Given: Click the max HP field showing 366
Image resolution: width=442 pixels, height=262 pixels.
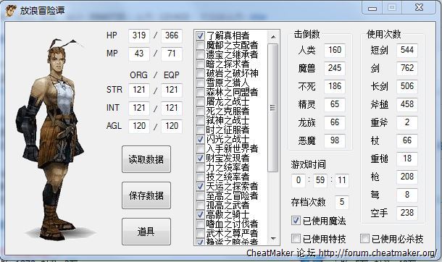Looking at the screenshot, I should pos(172,35).
